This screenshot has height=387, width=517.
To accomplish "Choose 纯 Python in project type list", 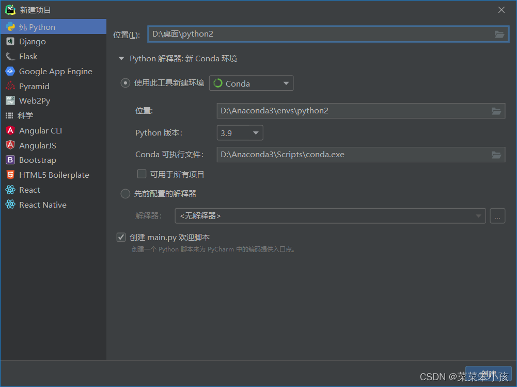I will click(x=53, y=27).
